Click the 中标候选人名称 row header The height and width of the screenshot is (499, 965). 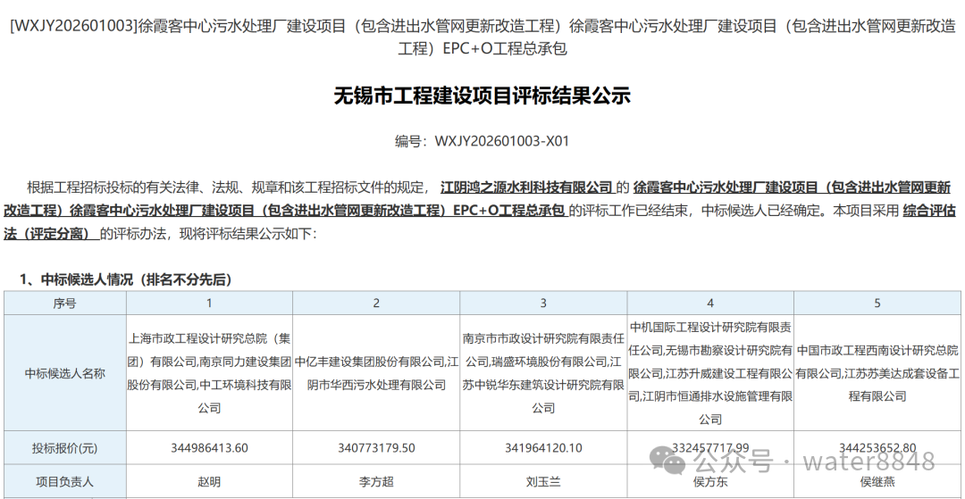(x=64, y=373)
